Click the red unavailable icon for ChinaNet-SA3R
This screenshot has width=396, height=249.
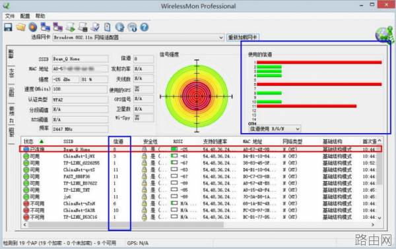(x=26, y=210)
